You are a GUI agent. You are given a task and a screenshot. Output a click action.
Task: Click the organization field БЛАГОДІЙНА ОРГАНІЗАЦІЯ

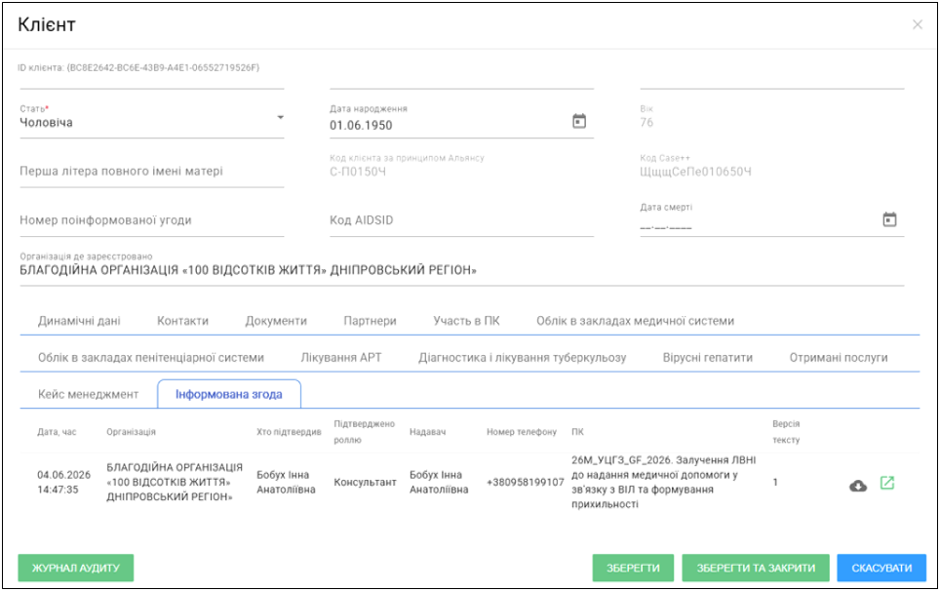coord(461,270)
